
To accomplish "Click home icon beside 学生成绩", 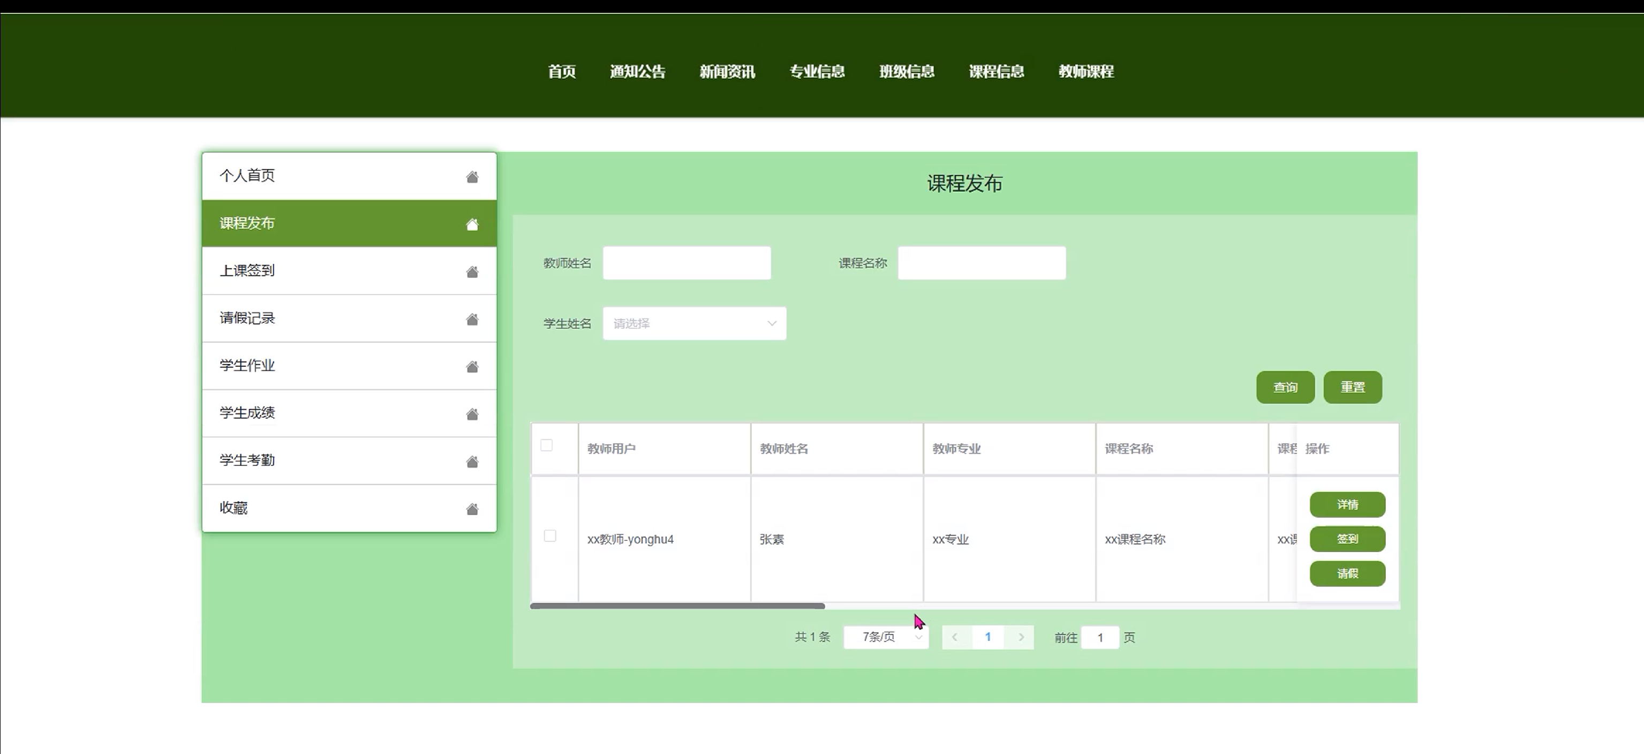I will pyautogui.click(x=472, y=414).
